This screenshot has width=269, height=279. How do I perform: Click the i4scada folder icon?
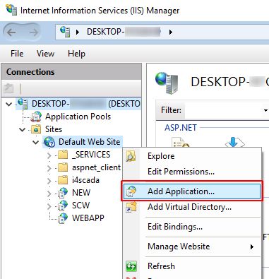[63, 180]
